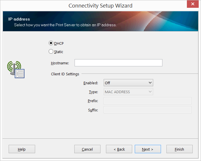Click the Type label

tap(94, 92)
